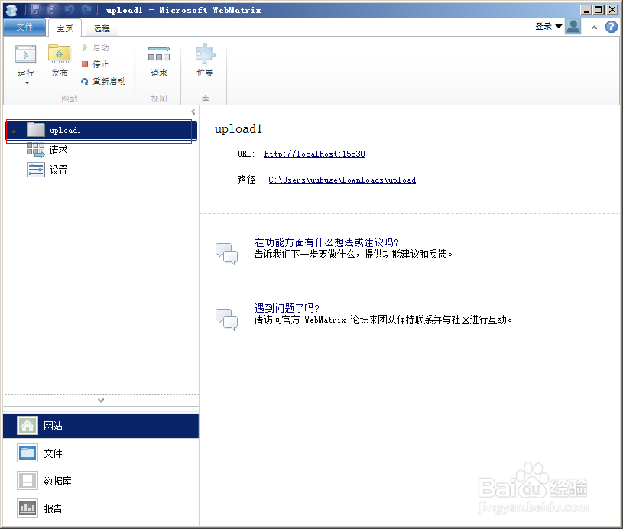Select the 请求 item in the tree
This screenshot has height=529, width=623.
click(47, 150)
